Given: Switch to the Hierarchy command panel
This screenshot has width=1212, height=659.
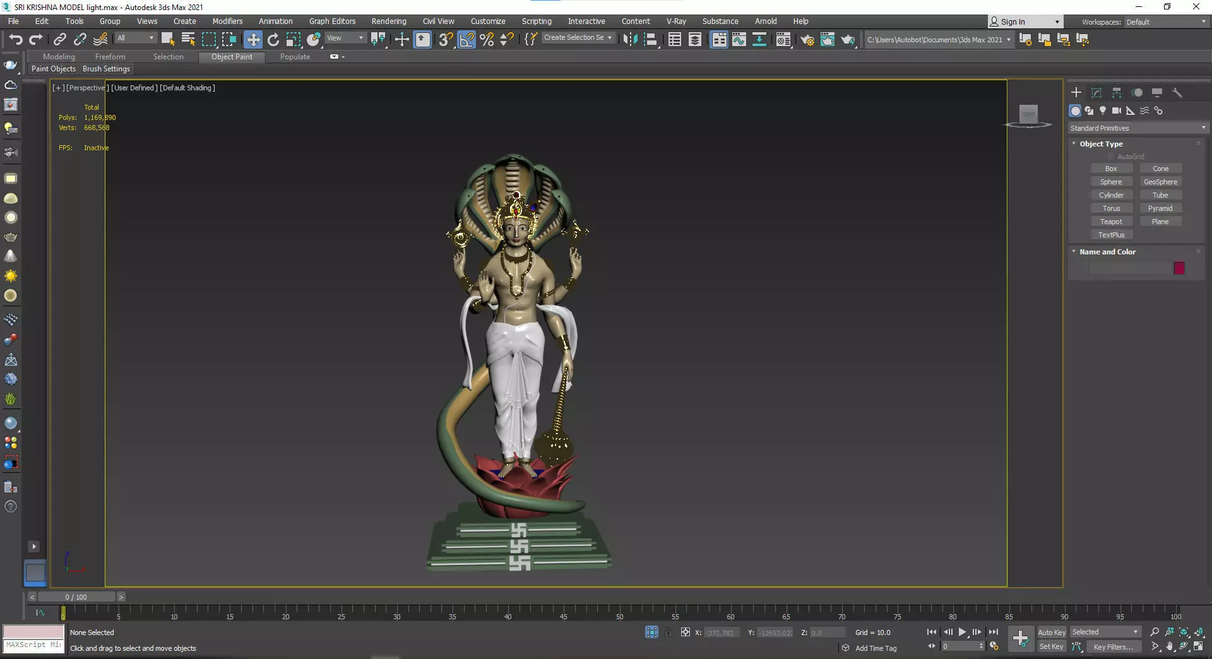Looking at the screenshot, I should click(x=1117, y=93).
